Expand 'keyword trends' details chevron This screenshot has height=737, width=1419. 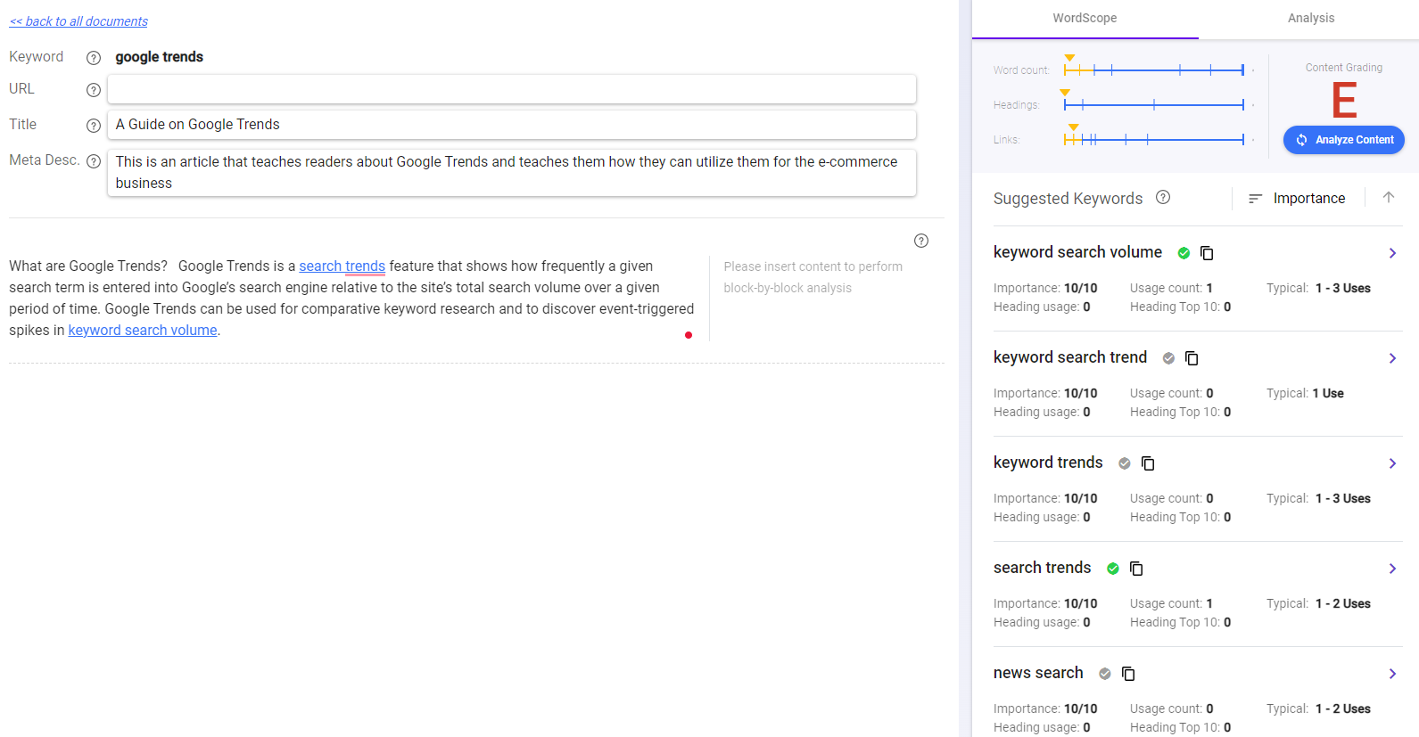1392,463
